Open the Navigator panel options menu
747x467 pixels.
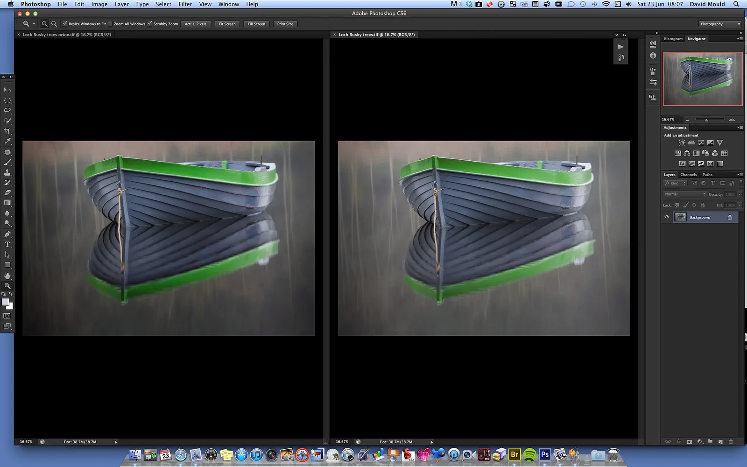(740, 39)
